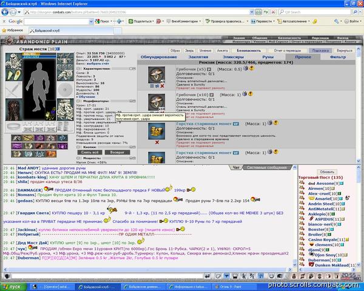Open the Фильтр tab

click(338, 57)
